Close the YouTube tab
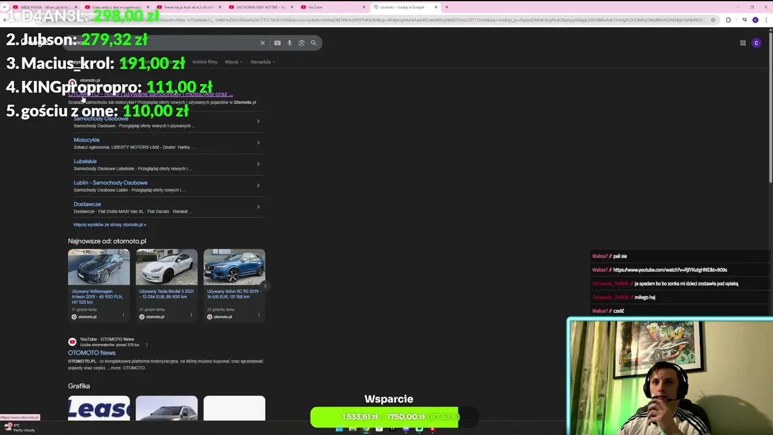 [364, 7]
